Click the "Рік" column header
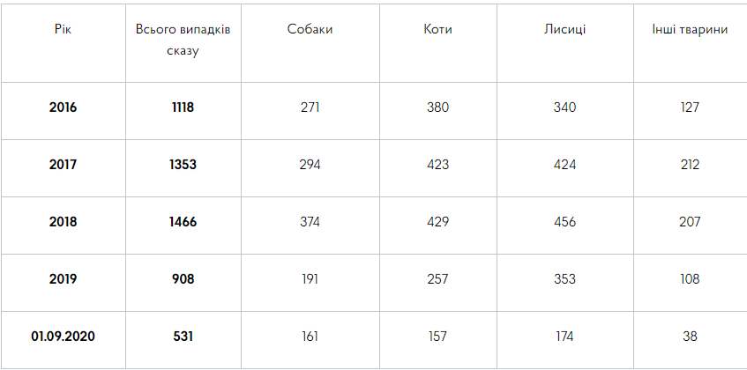The image size is (747, 370). [63, 29]
